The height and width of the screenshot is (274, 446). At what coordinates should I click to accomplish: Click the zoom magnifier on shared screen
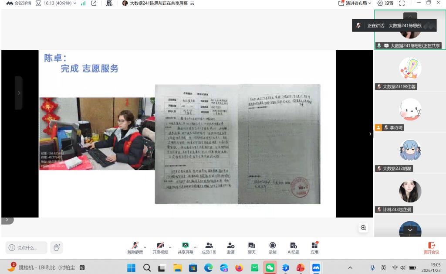pos(363,228)
